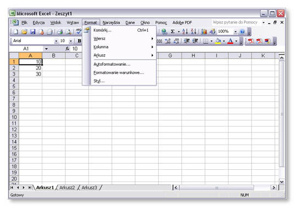This screenshot has width=294, height=207.
Task: Toggle Bold formatting button
Action: 80,41
